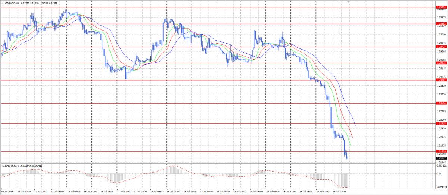
Task: Select the red 1.23124 price level tag
Action: 441,103
